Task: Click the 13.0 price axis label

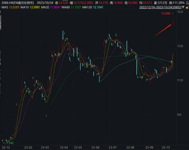Action: tap(180, 46)
